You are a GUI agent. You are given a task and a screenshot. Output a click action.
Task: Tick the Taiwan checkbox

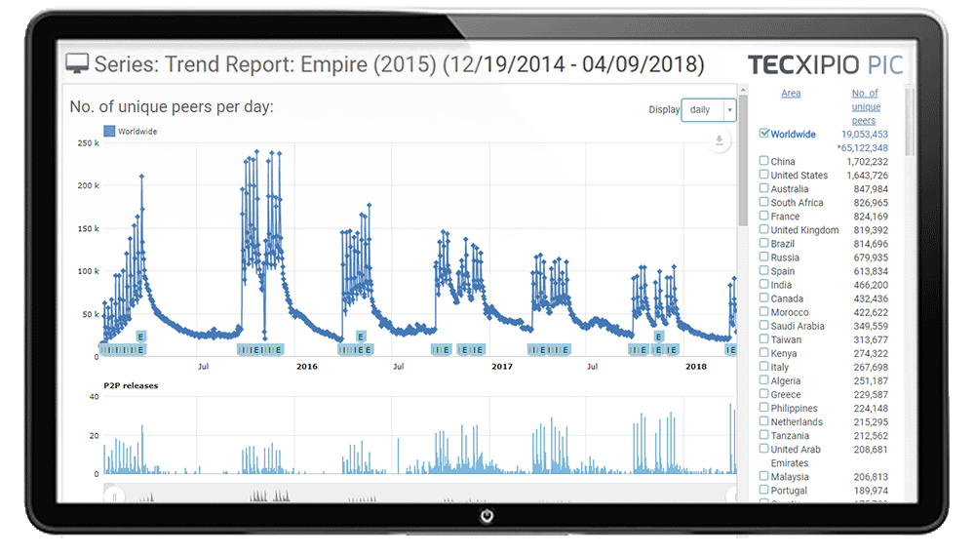pyautogui.click(x=764, y=338)
